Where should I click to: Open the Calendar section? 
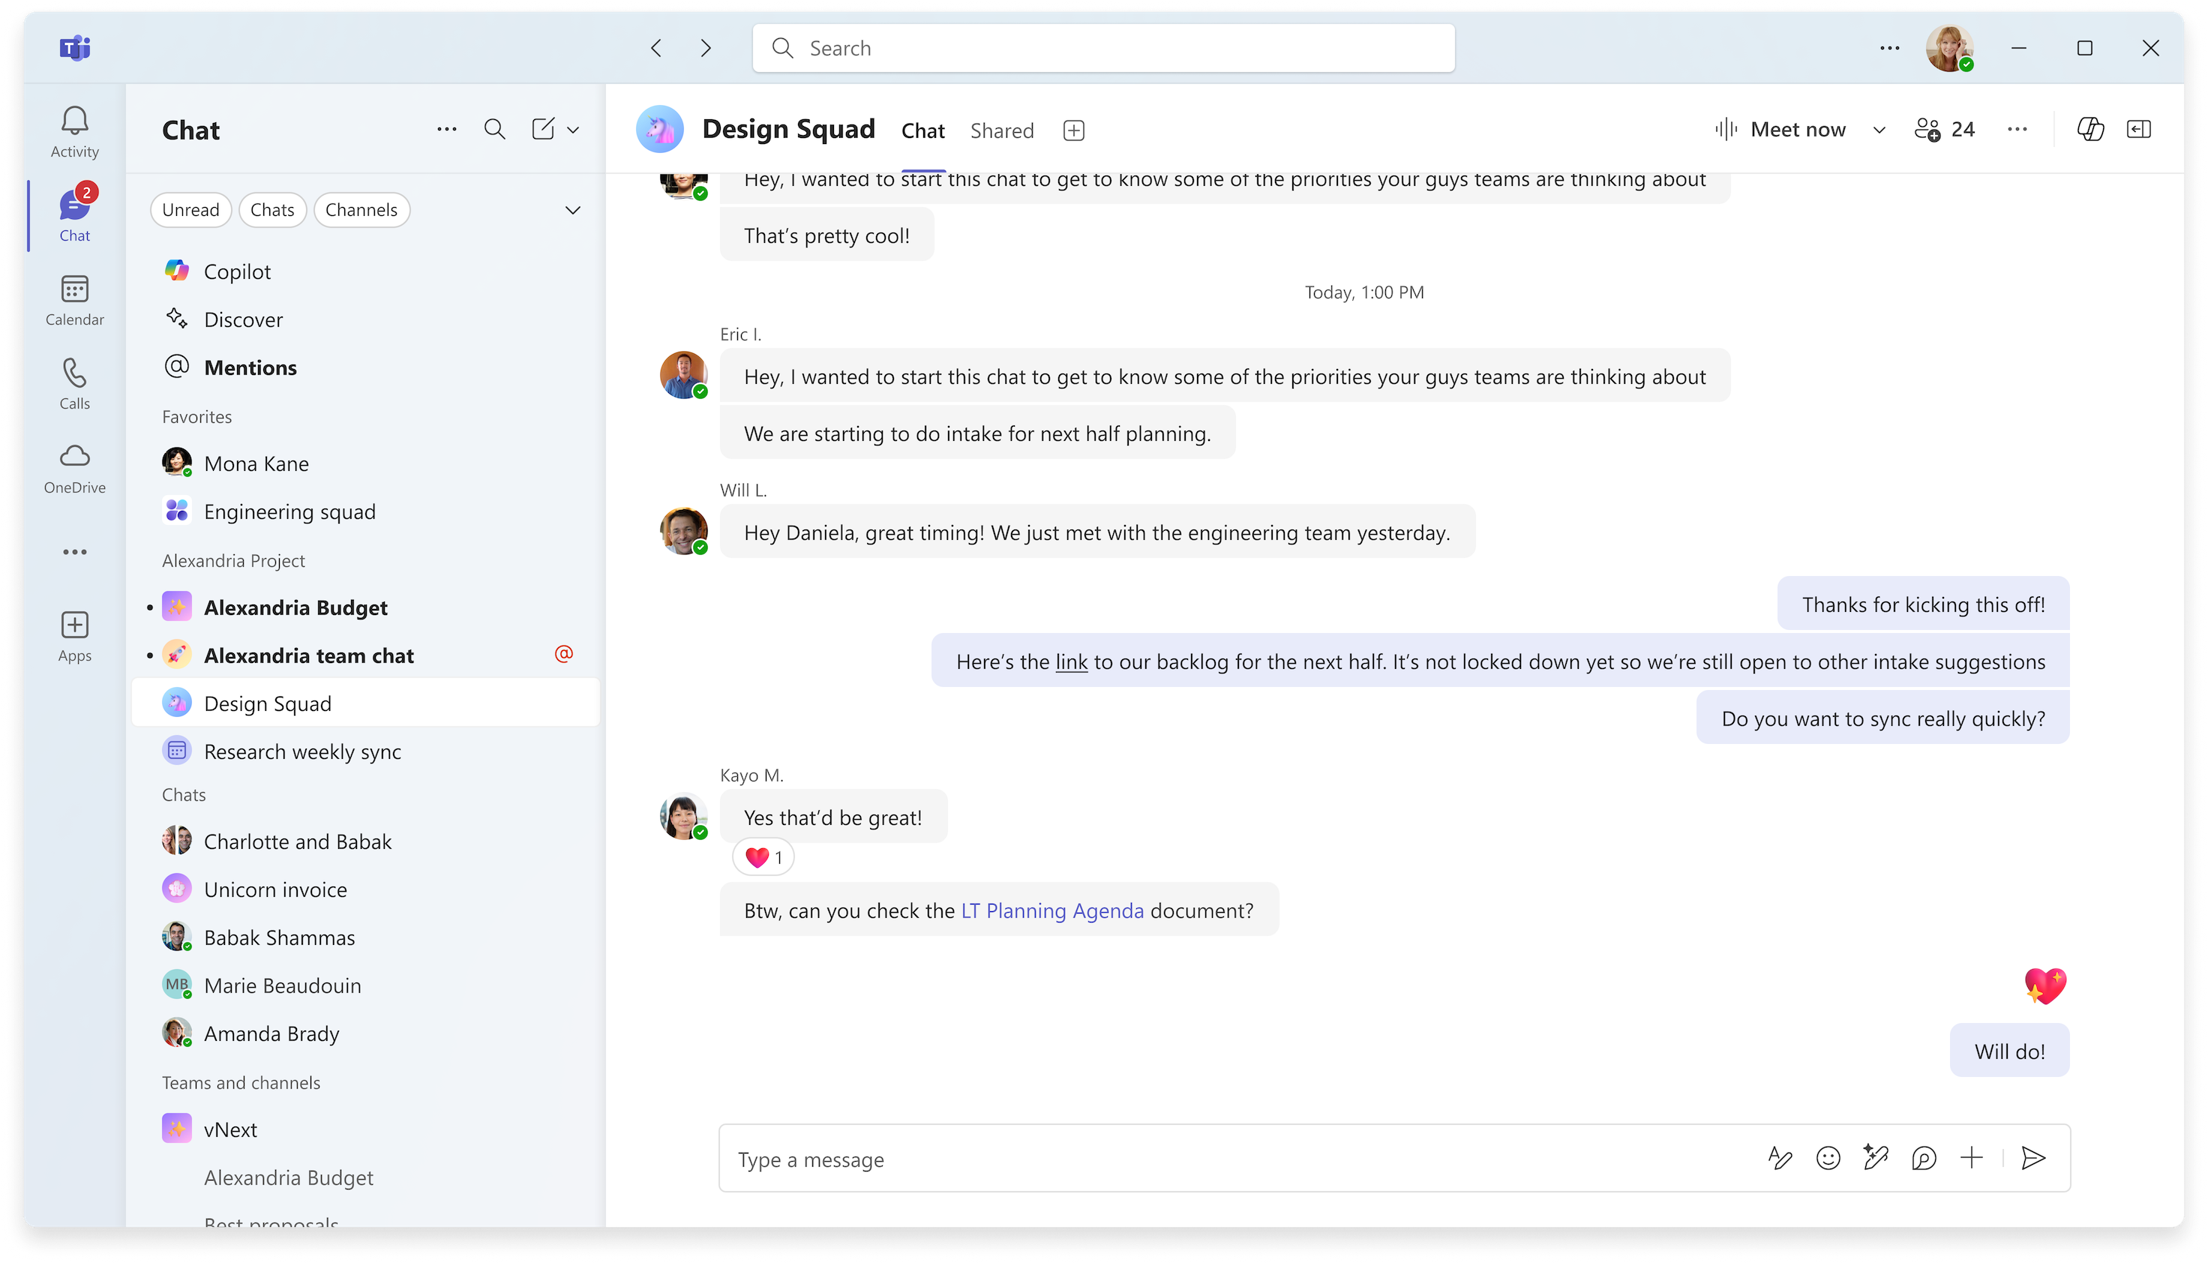tap(74, 298)
